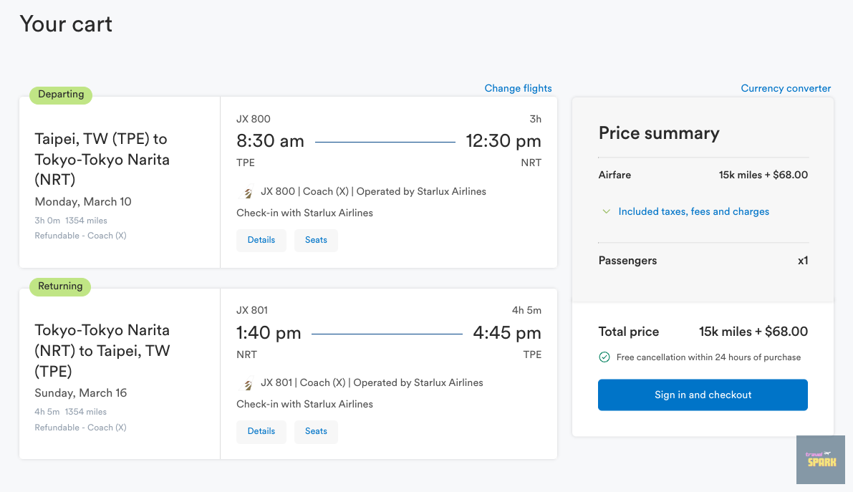
Task: Click the green free cancellation checkmark icon
Action: (x=604, y=357)
